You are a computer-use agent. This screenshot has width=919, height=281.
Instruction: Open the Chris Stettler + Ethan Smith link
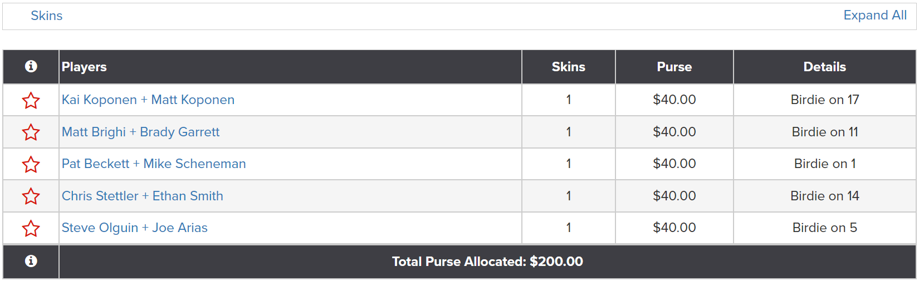(x=143, y=196)
